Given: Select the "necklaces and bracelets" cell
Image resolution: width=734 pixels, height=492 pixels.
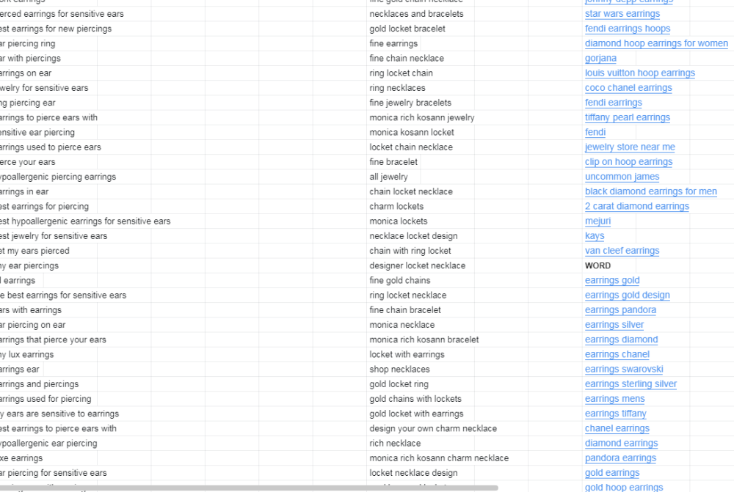Looking at the screenshot, I should click(416, 14).
